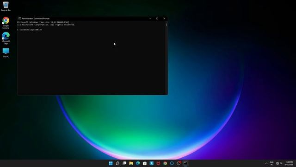Open the clock and date flyout
The height and width of the screenshot is (167, 296).
click(289, 163)
